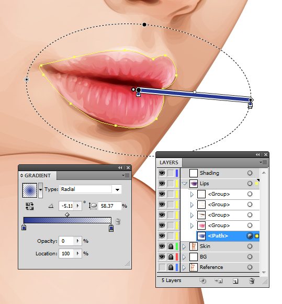Click Layers panel scroll up arrow

(264, 173)
